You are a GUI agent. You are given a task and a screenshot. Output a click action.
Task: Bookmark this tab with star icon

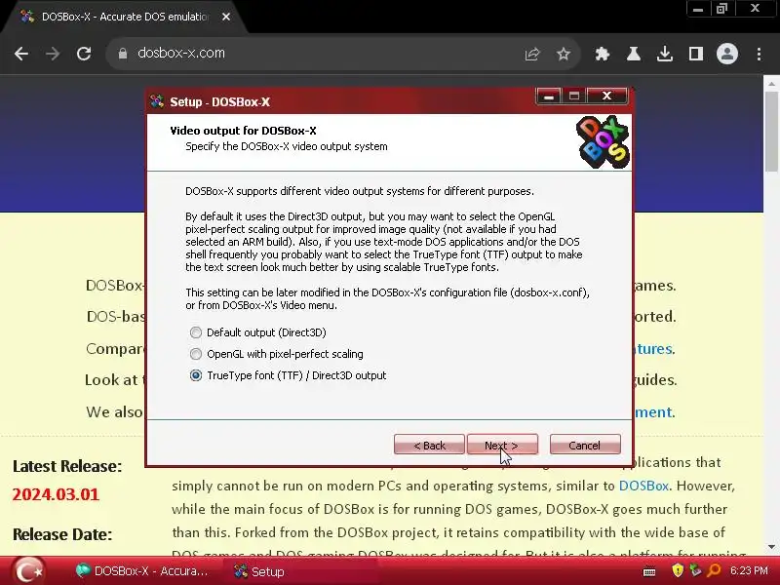click(x=564, y=54)
